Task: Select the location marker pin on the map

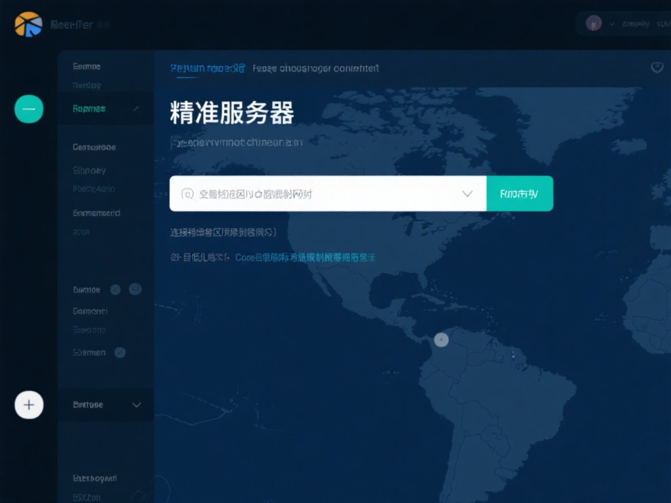Action: click(x=441, y=339)
